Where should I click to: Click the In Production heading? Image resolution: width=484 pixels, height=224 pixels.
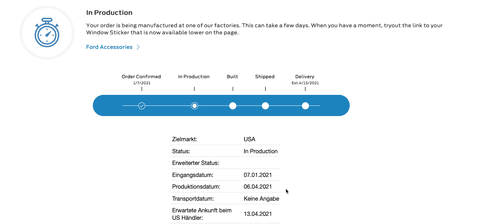109,13
